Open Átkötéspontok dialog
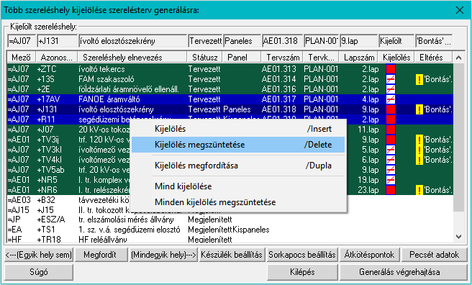 tap(369, 255)
